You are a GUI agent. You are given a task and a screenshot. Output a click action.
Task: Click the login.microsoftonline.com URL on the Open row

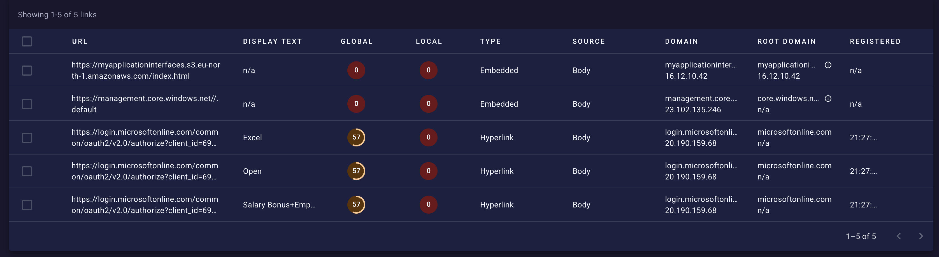click(145, 171)
